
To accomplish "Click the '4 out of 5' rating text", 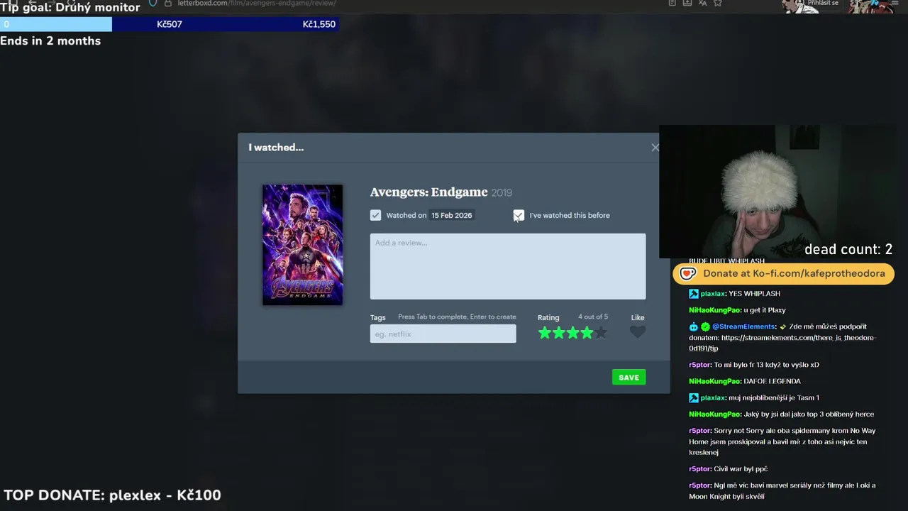I will [593, 317].
